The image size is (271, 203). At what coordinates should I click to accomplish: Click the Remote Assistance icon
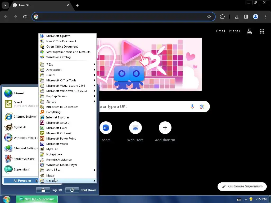(42, 160)
